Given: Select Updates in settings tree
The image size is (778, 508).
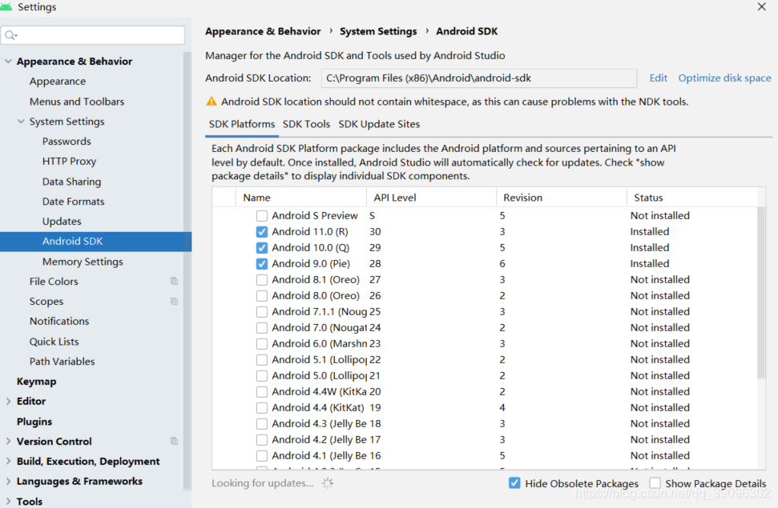Looking at the screenshot, I should click(x=62, y=221).
